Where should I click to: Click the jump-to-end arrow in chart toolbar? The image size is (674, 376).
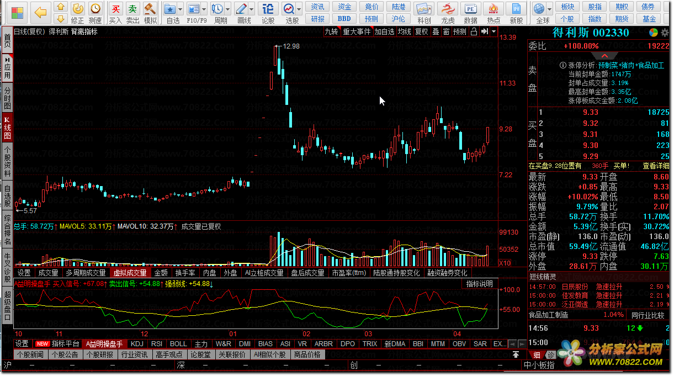click(484, 31)
